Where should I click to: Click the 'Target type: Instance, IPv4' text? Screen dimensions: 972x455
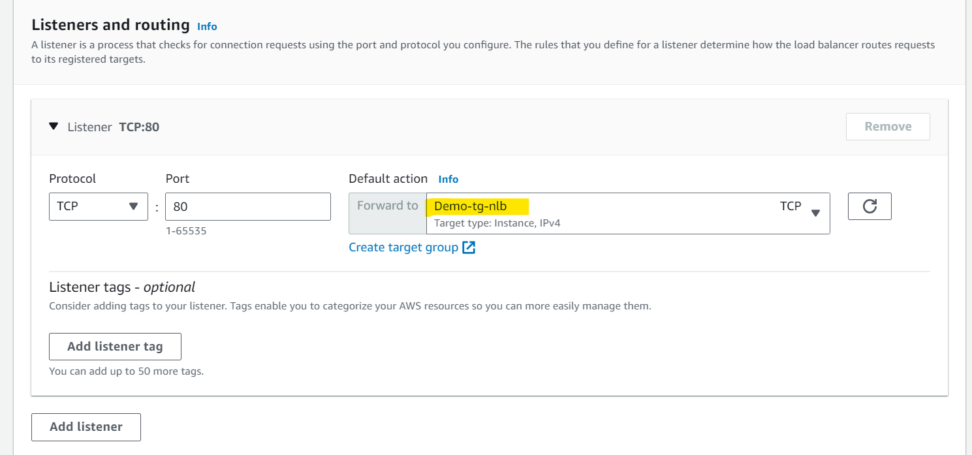pos(497,223)
